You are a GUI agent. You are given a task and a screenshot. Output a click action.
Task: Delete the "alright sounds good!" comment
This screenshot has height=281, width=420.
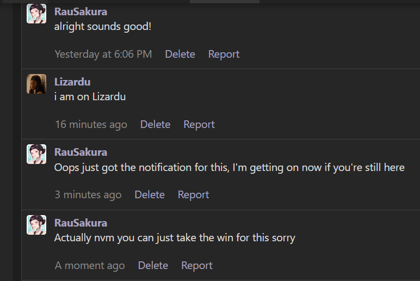pos(180,54)
